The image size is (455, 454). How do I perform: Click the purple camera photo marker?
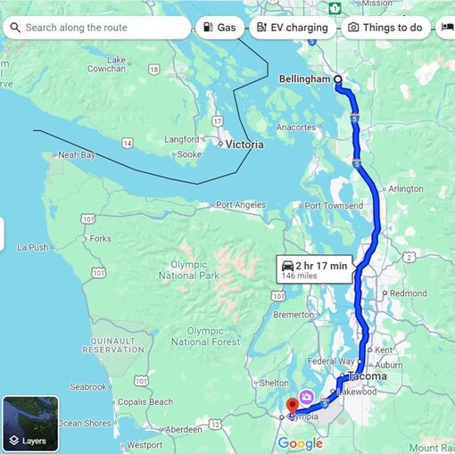(x=307, y=397)
